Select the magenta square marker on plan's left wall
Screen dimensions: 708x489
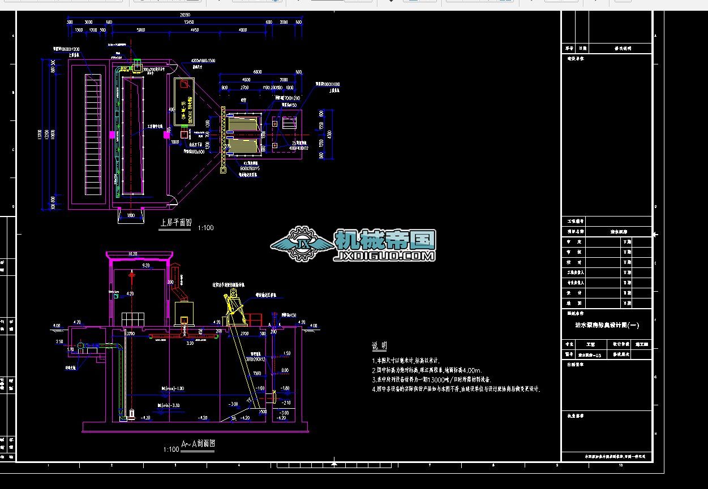coord(112,134)
